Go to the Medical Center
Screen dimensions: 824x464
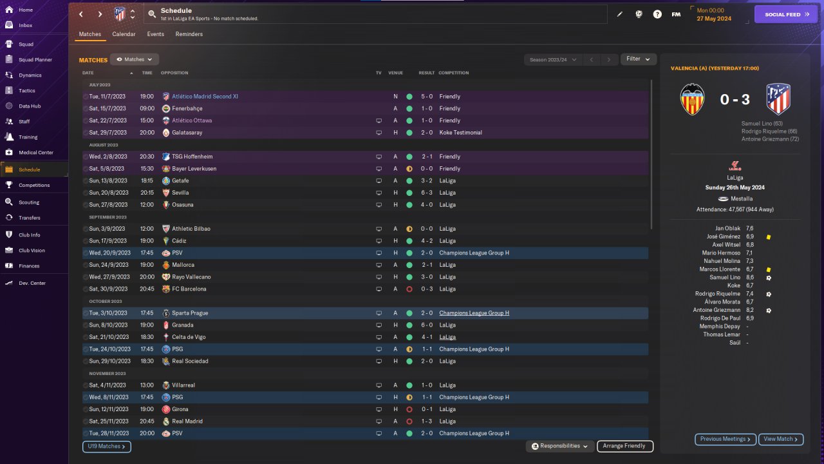click(10, 153)
